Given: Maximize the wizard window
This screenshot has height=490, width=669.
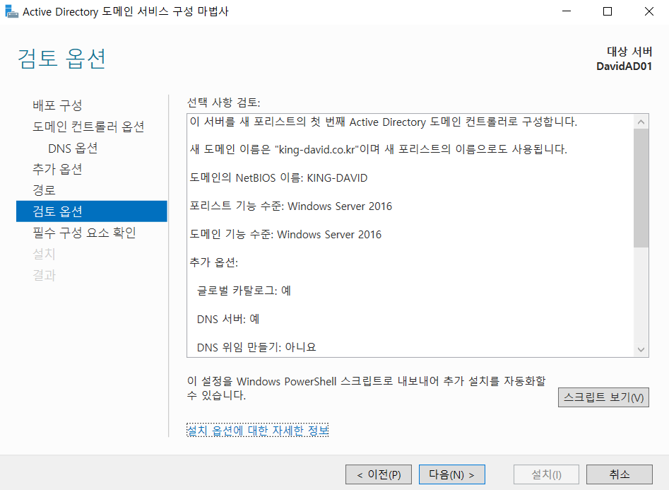Looking at the screenshot, I should tap(608, 11).
